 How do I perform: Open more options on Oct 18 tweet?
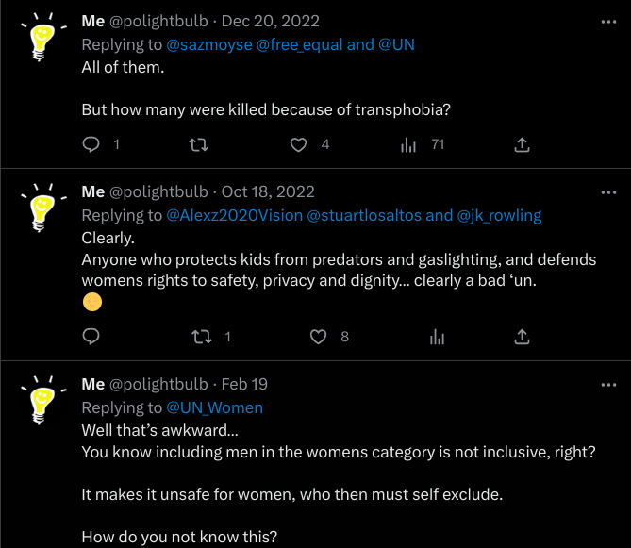[607, 191]
